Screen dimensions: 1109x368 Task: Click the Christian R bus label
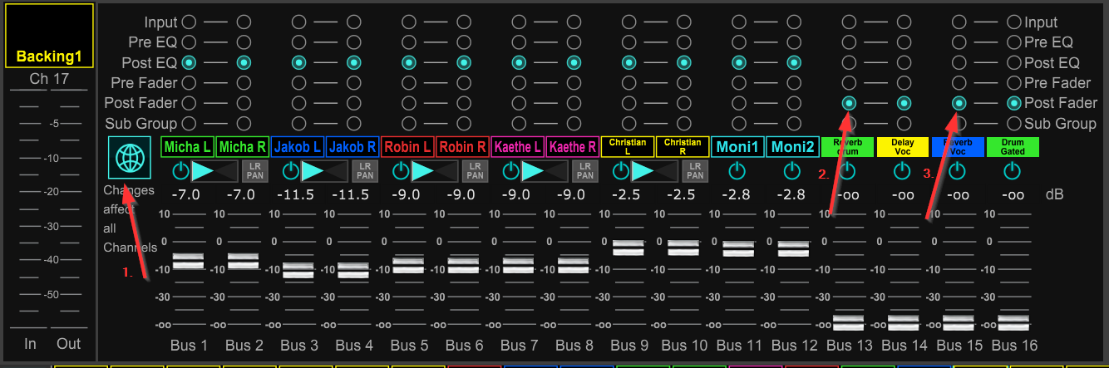683,148
